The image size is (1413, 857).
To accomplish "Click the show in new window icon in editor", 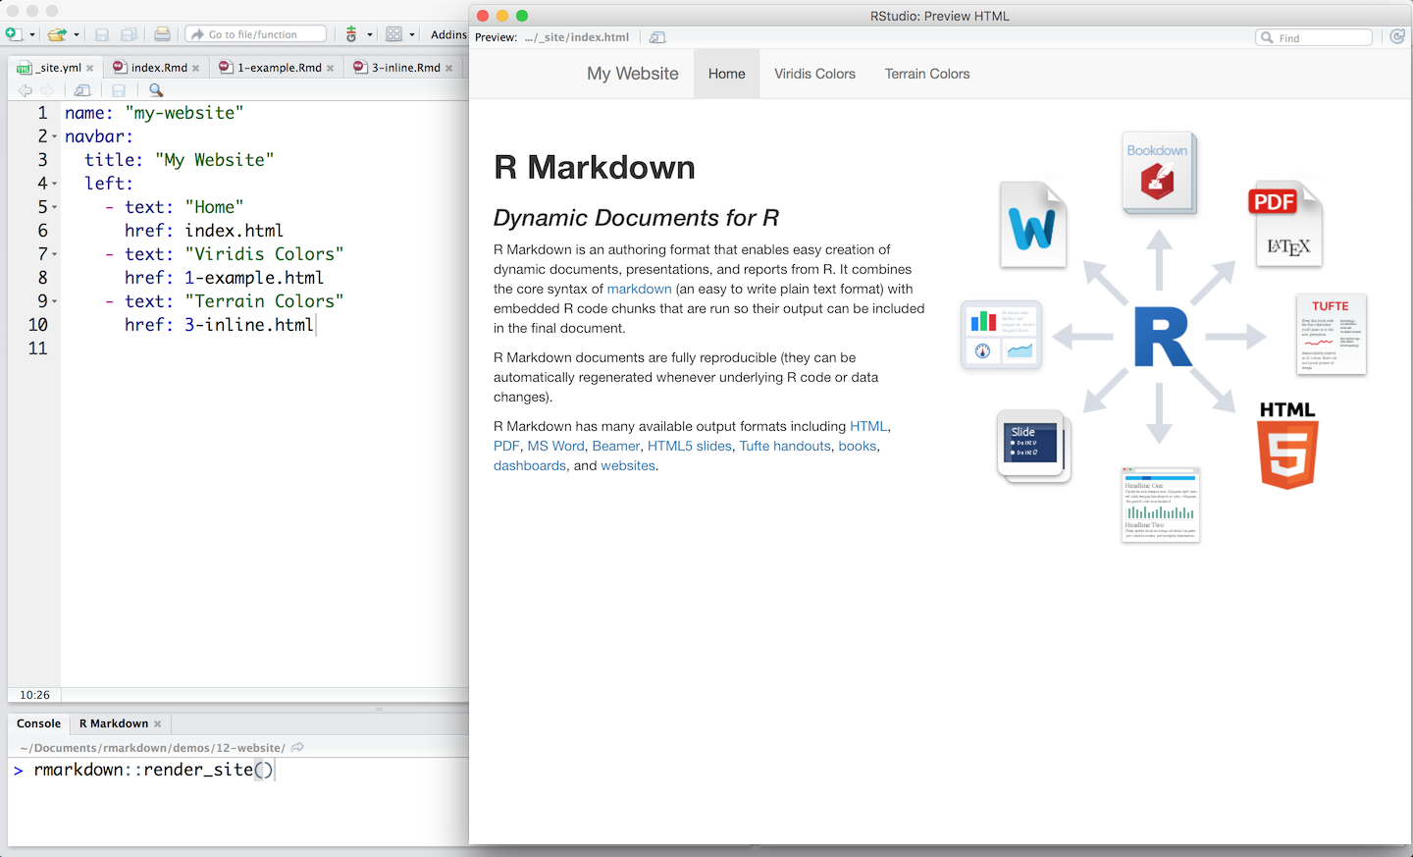I will click(x=83, y=90).
